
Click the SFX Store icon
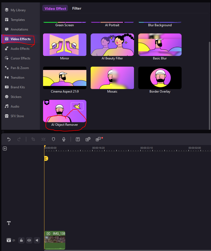point(7,116)
